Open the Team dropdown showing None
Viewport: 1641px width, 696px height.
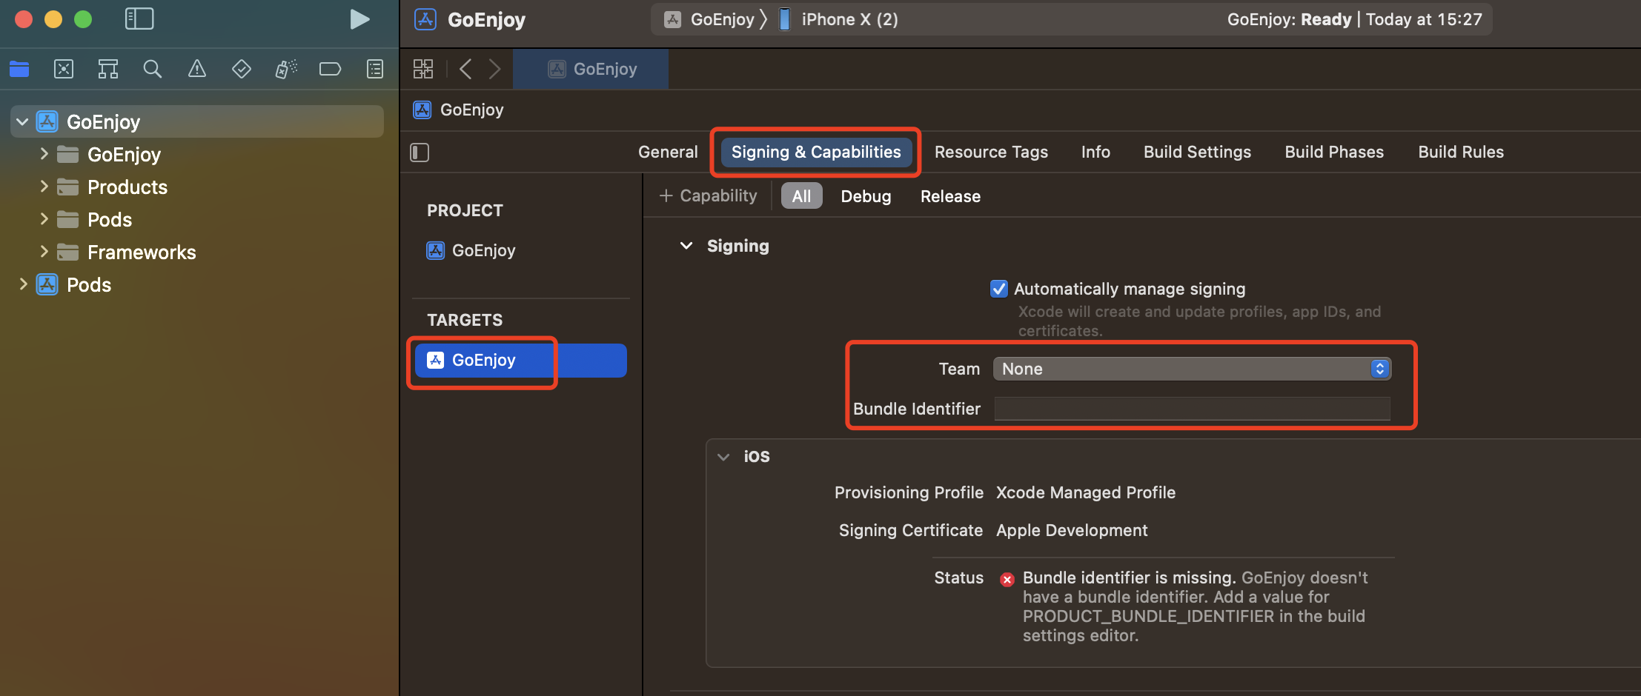click(1192, 369)
